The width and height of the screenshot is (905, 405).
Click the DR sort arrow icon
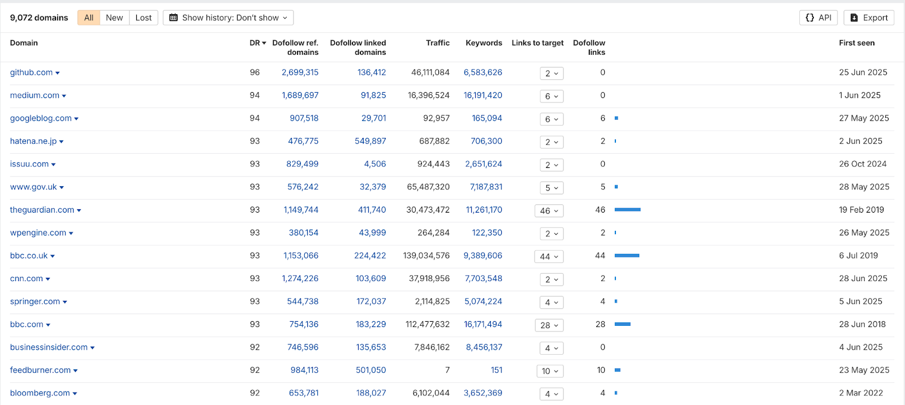(264, 43)
